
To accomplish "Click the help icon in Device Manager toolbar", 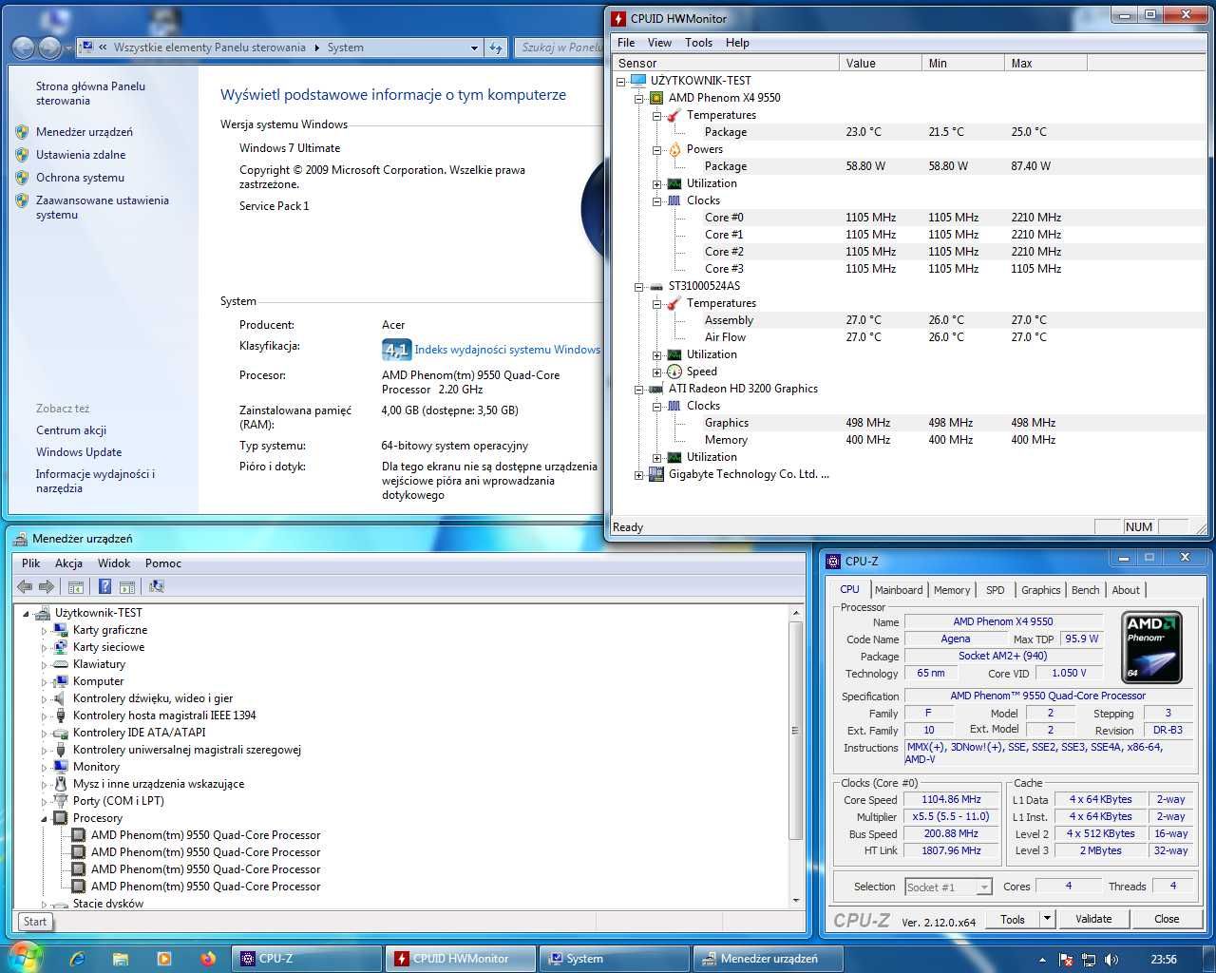I will tap(104, 586).
